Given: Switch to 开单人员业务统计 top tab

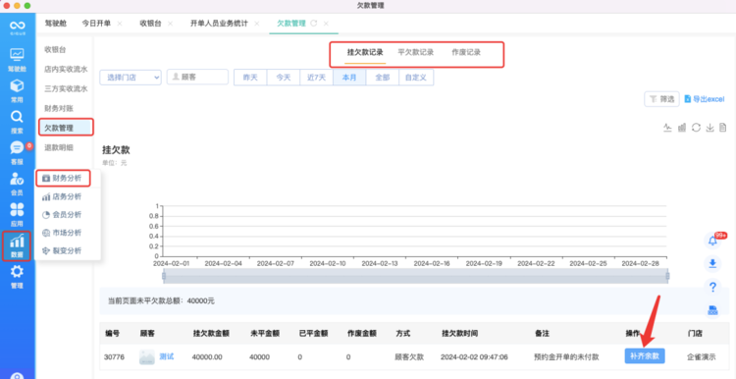Looking at the screenshot, I should [219, 24].
